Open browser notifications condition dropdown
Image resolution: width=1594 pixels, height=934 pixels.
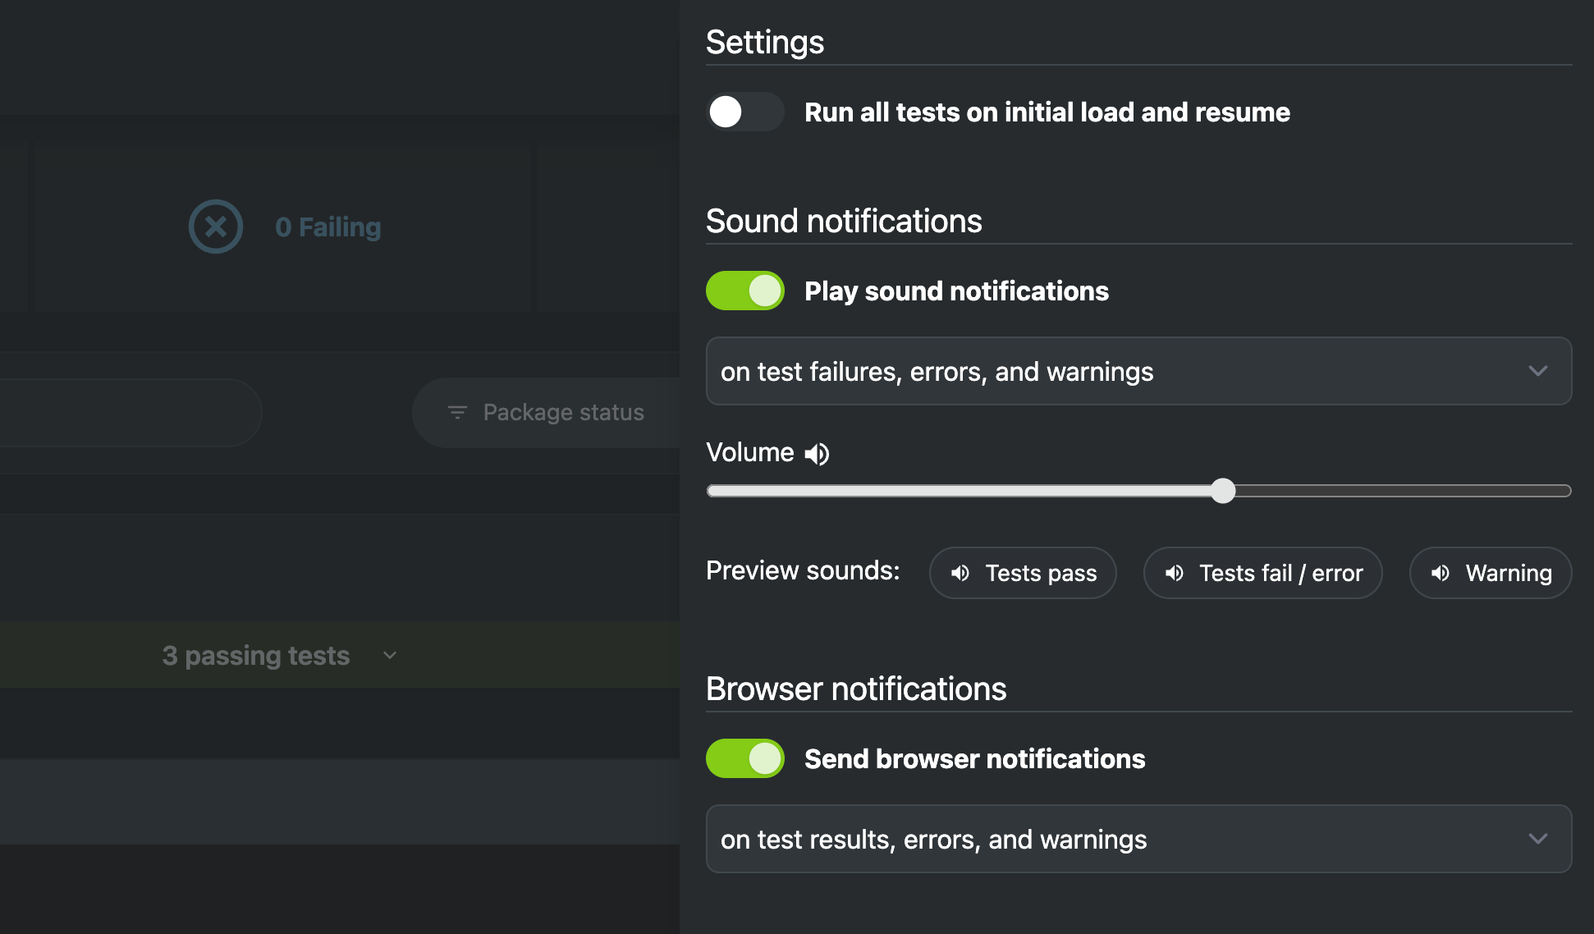pyautogui.click(x=1138, y=839)
